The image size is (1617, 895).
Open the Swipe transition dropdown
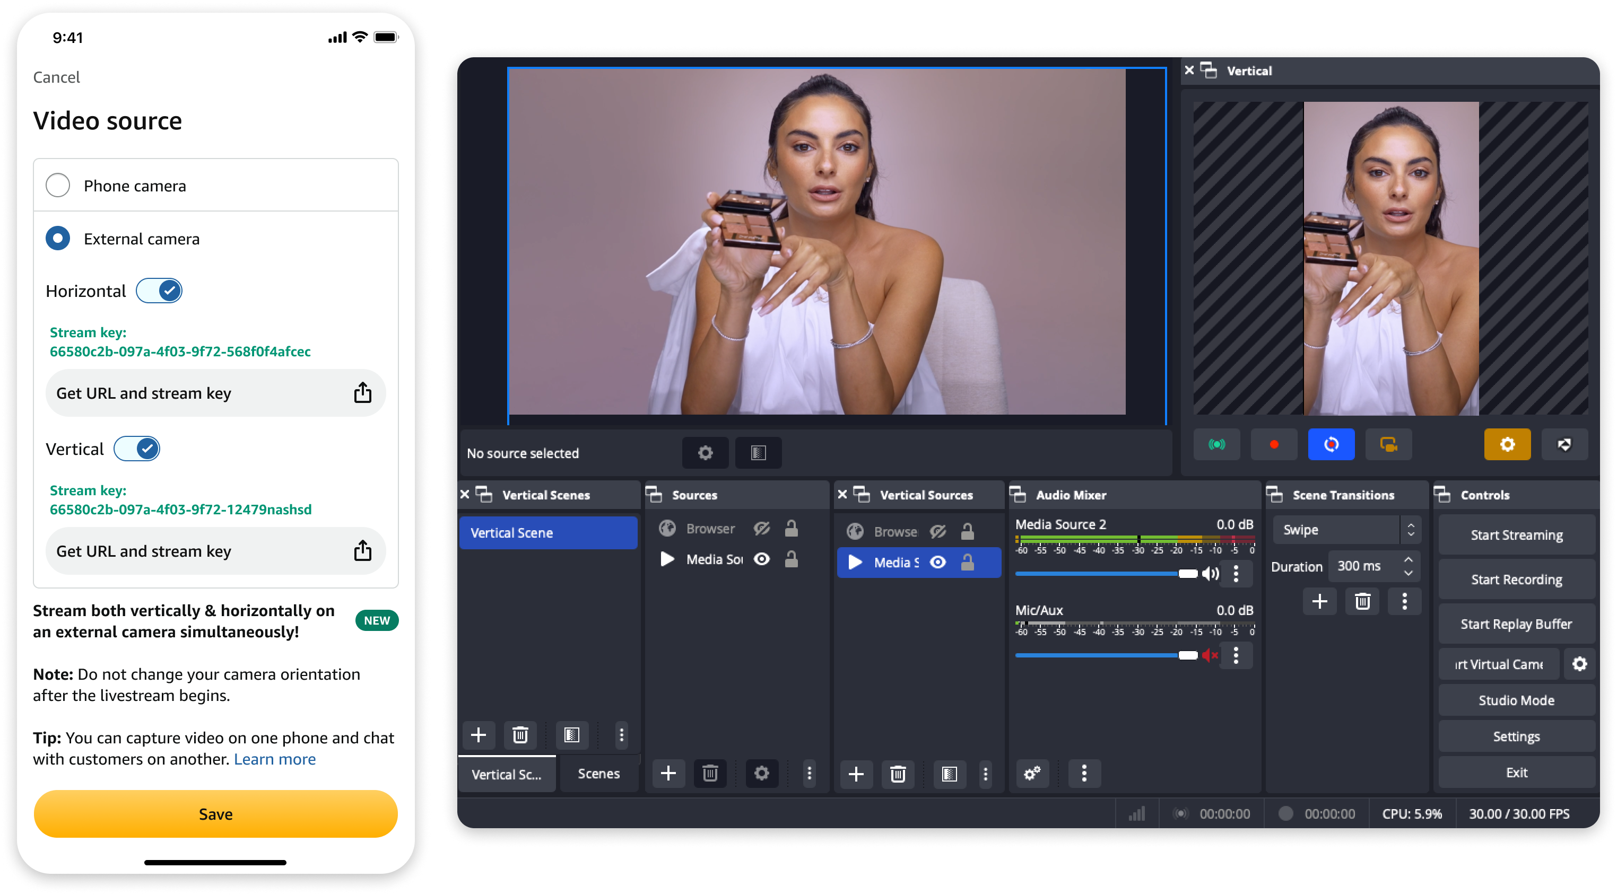coord(1346,529)
